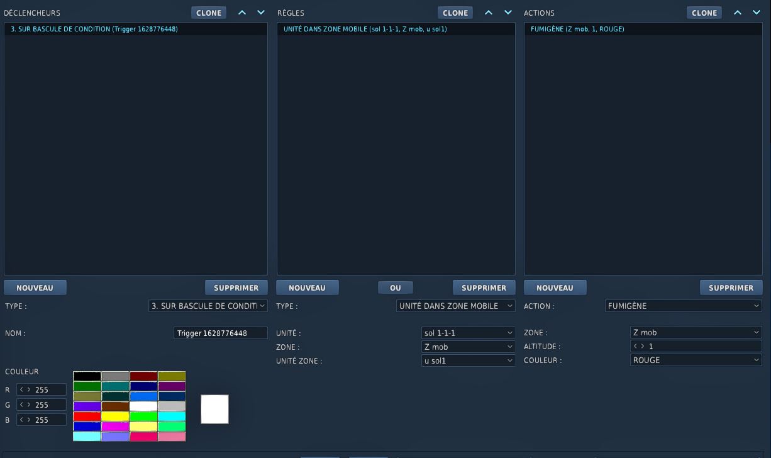Move selected trigger up in Déclencheurs list

[x=242, y=13]
